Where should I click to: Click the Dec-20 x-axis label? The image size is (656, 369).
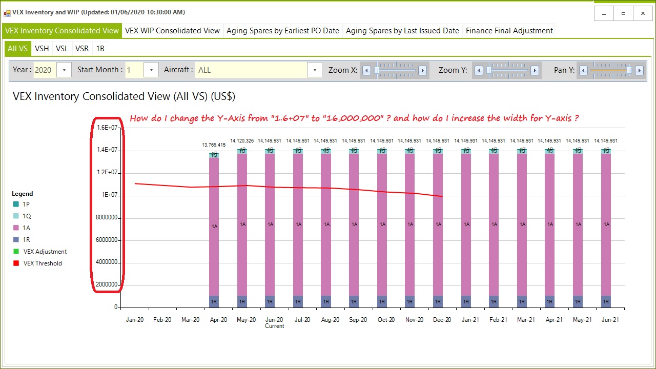(442, 320)
